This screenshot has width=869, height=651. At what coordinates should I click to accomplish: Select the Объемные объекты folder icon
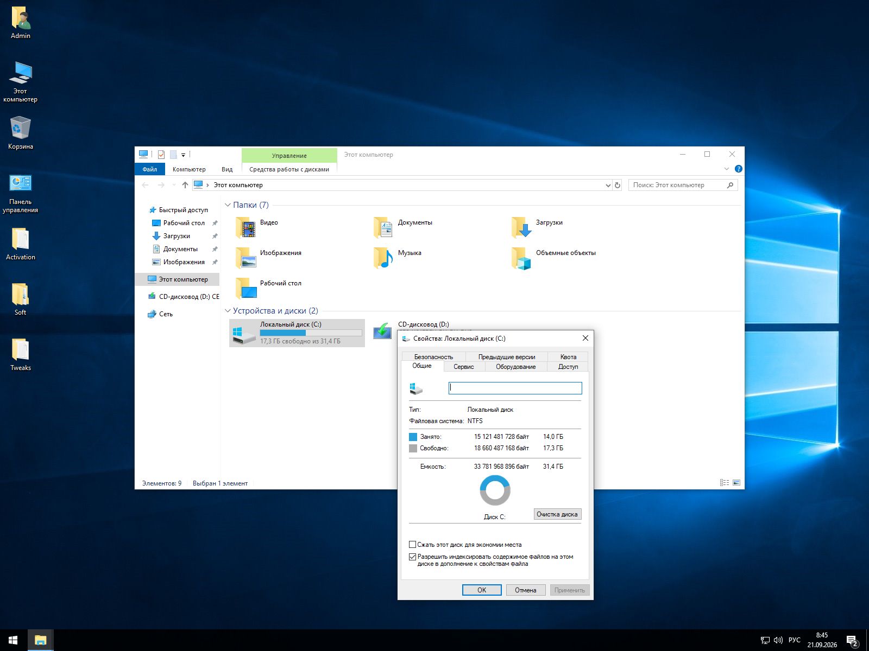tap(522, 258)
